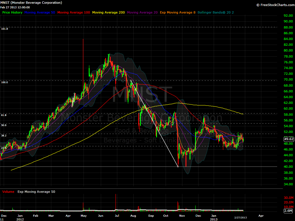Click the trendline's lower endpoint circle at 40
Screen dimensions: 295x221
click(x=178, y=166)
